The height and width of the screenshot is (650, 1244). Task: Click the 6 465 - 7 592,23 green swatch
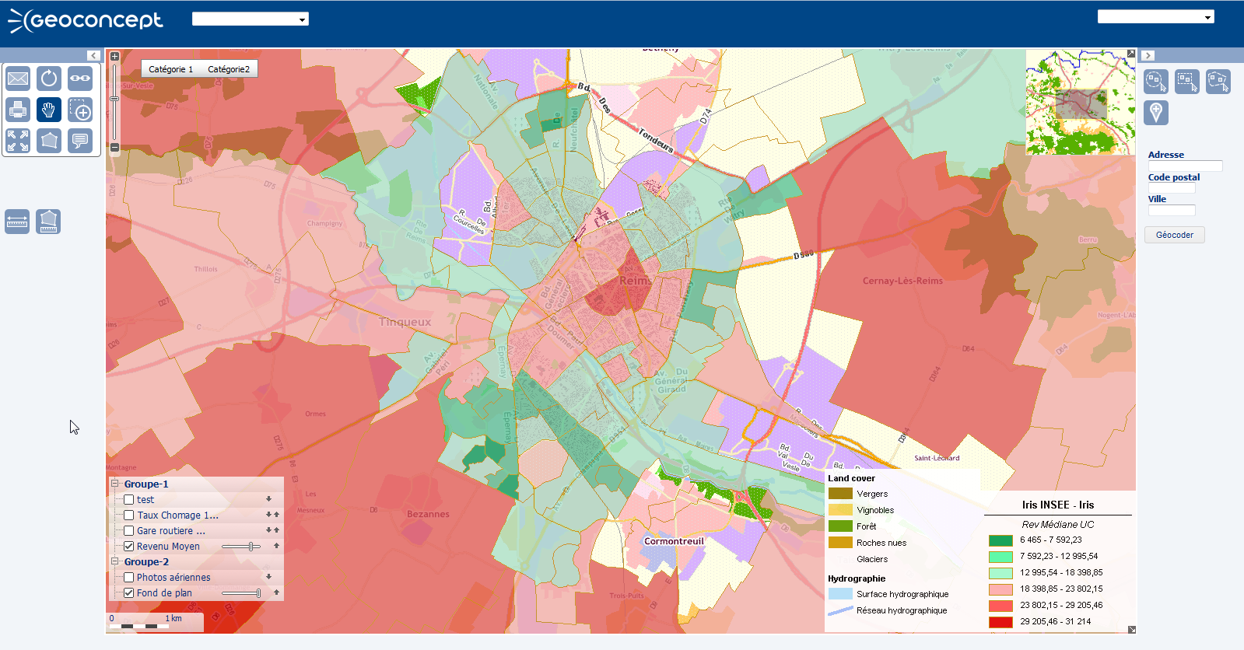(1000, 540)
